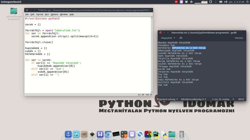This screenshot has height=140, width=250.
Task: Click the Mentés save button in gedit
Action: pyautogui.click(x=239, y=38)
